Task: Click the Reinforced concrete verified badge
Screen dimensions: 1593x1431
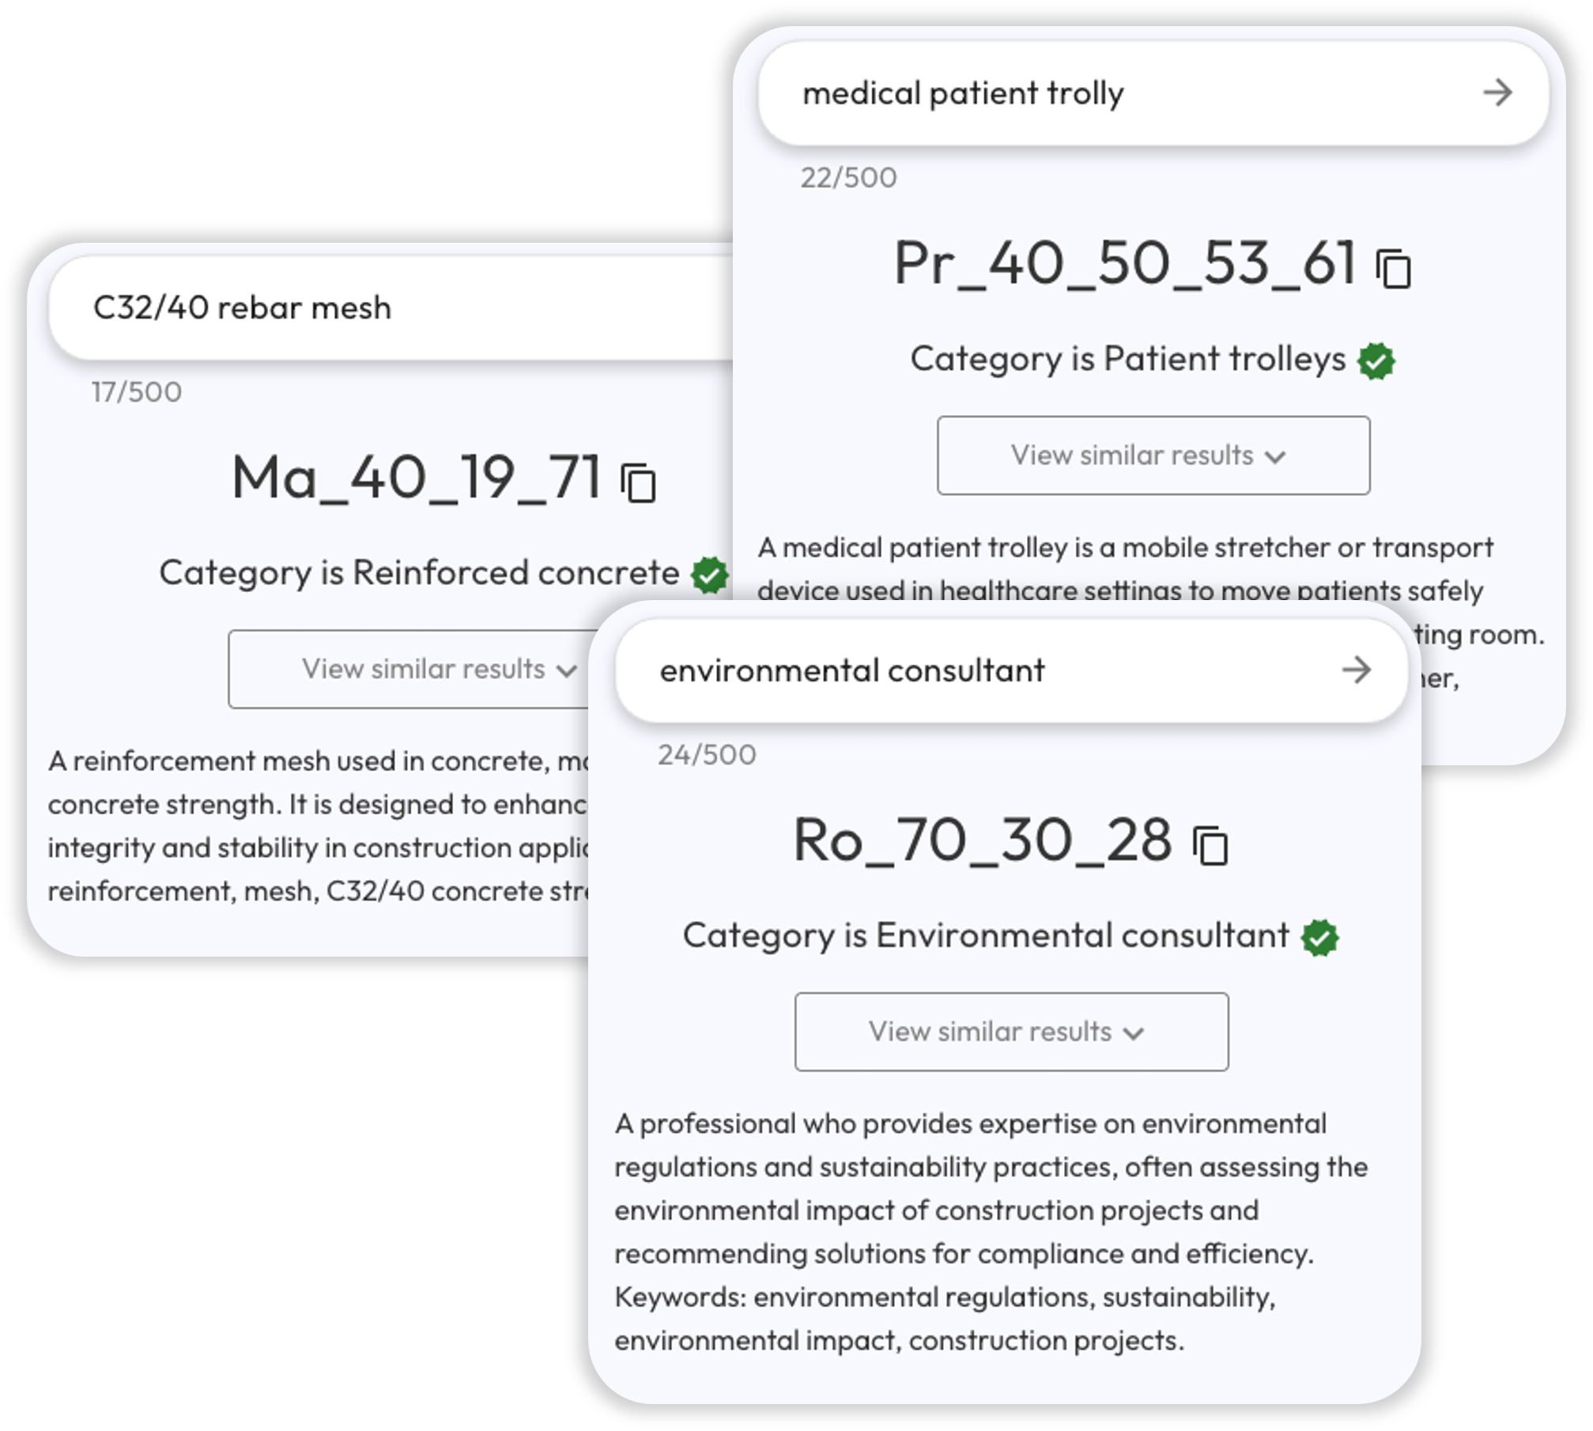Action: [x=709, y=575]
